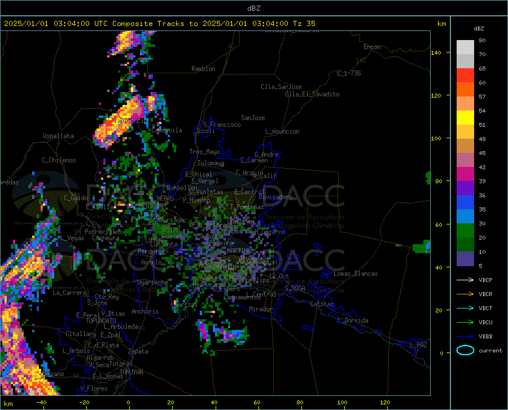Select the green 20 dBZ color swatch
508x410 pixels.
465,231
